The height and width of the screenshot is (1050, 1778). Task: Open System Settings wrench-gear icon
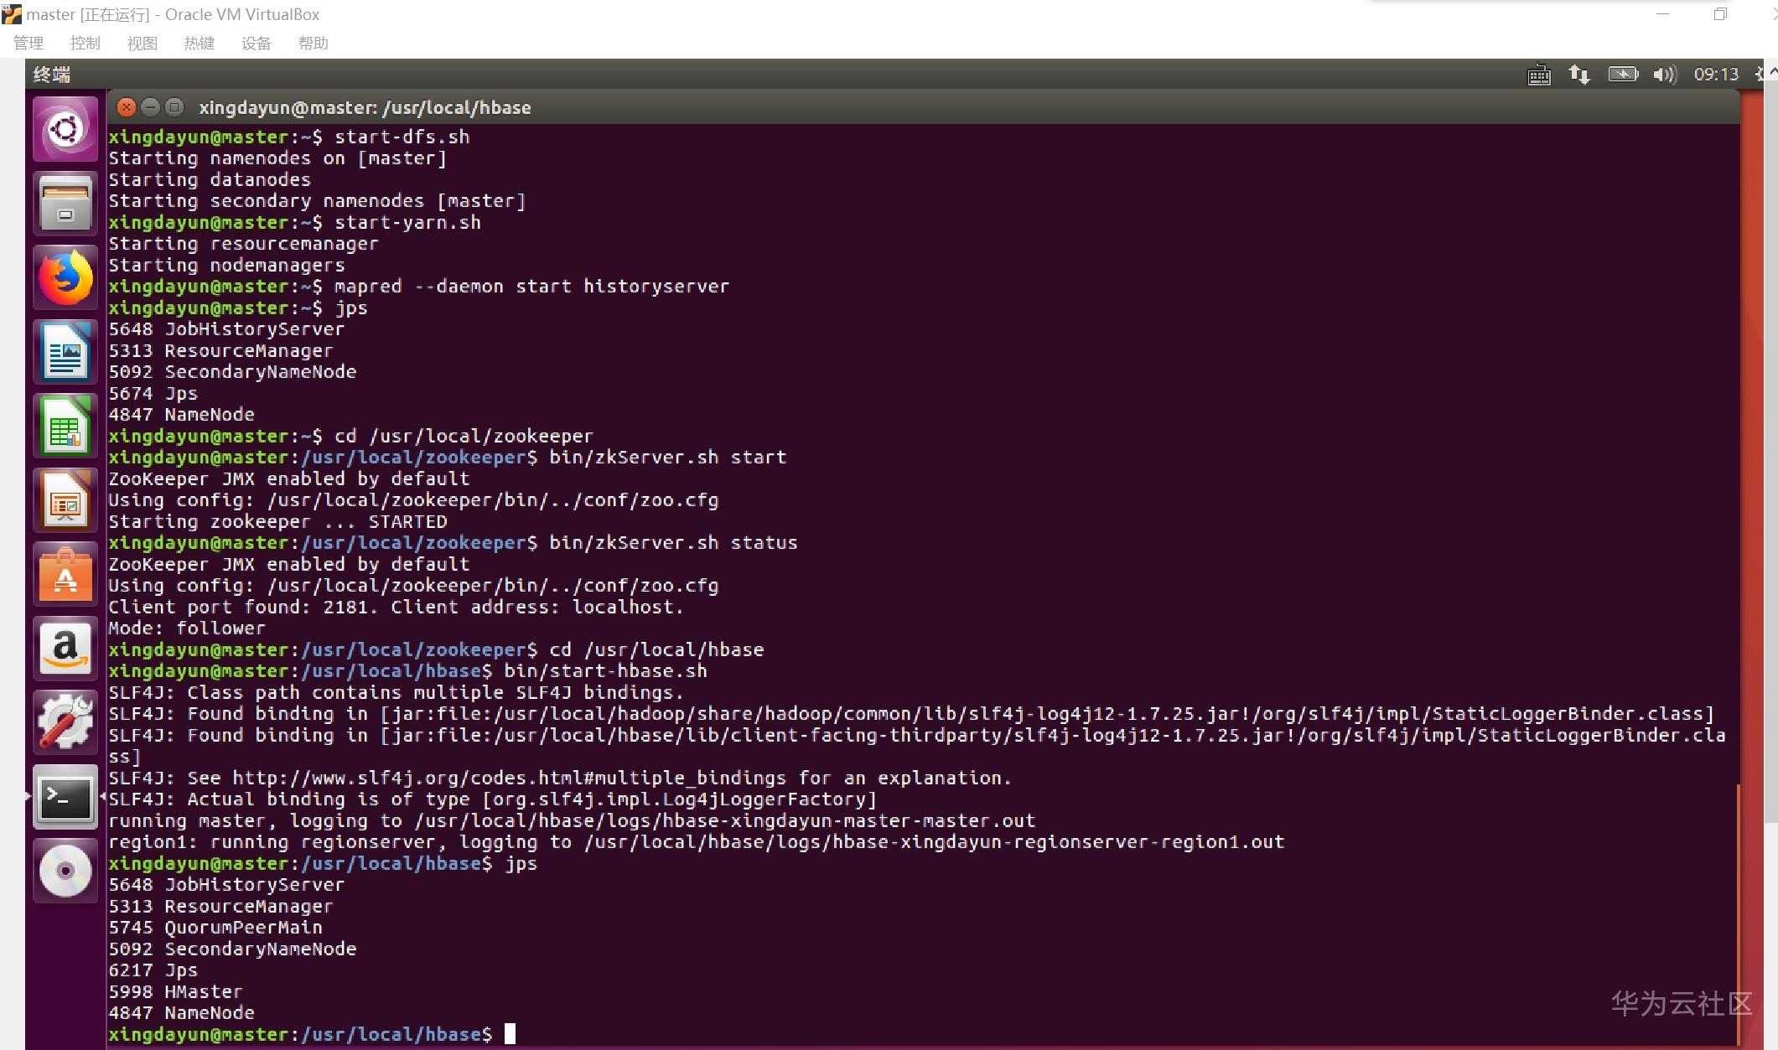click(65, 722)
